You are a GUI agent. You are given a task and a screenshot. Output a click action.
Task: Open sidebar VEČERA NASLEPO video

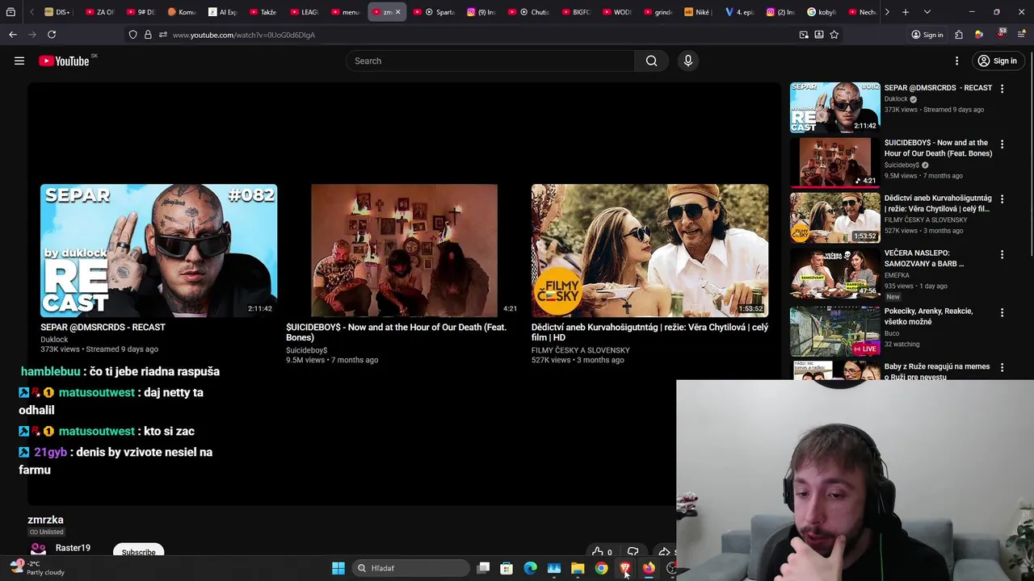tap(834, 273)
